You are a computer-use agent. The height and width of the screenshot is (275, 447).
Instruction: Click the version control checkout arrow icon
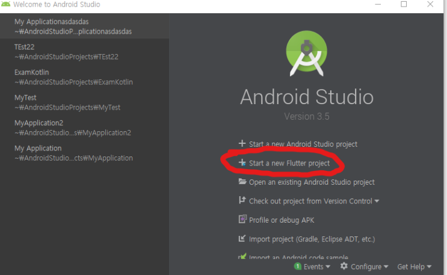pos(242,200)
